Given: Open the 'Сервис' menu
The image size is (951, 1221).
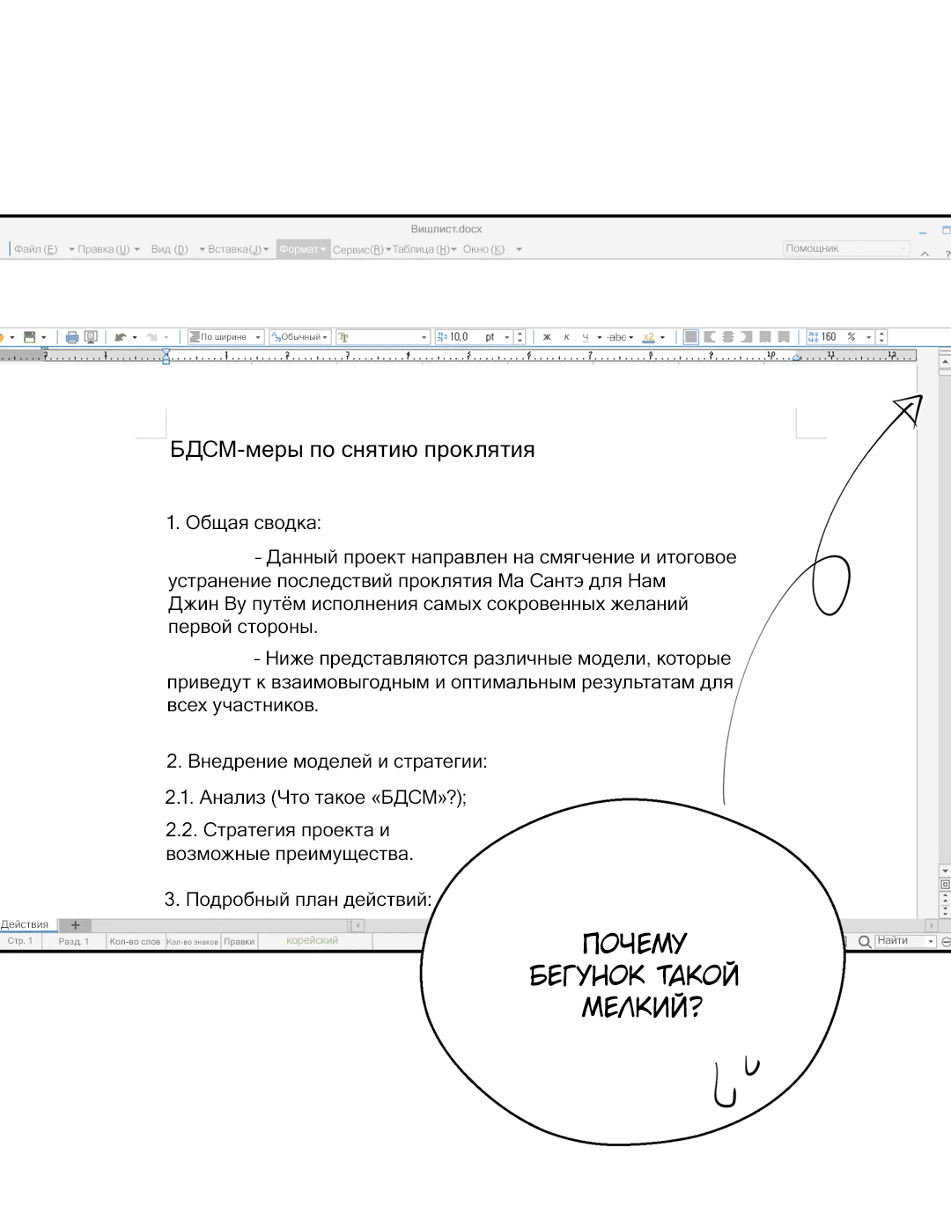Looking at the screenshot, I should coord(358,249).
